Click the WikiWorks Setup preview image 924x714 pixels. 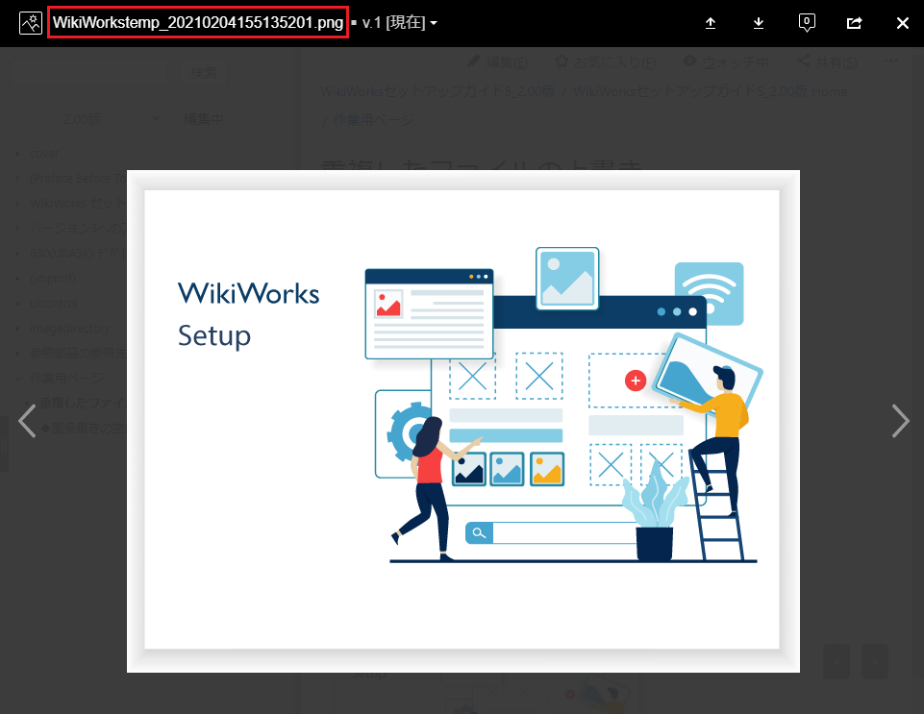point(462,419)
